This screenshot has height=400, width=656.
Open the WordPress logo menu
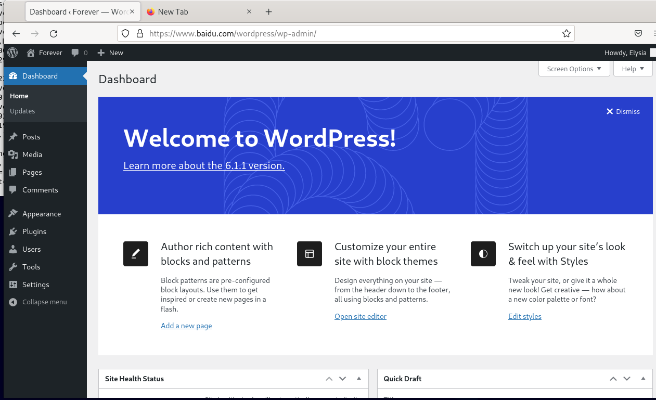click(x=12, y=53)
